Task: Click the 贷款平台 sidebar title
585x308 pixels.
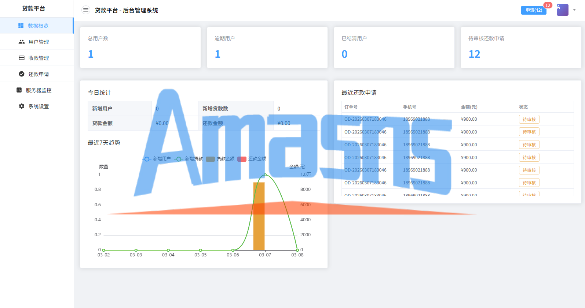Action: (33, 8)
